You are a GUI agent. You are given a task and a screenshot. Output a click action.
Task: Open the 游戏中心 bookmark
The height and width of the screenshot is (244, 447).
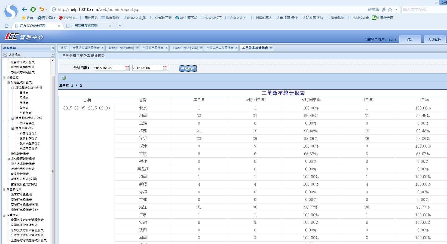click(68, 18)
